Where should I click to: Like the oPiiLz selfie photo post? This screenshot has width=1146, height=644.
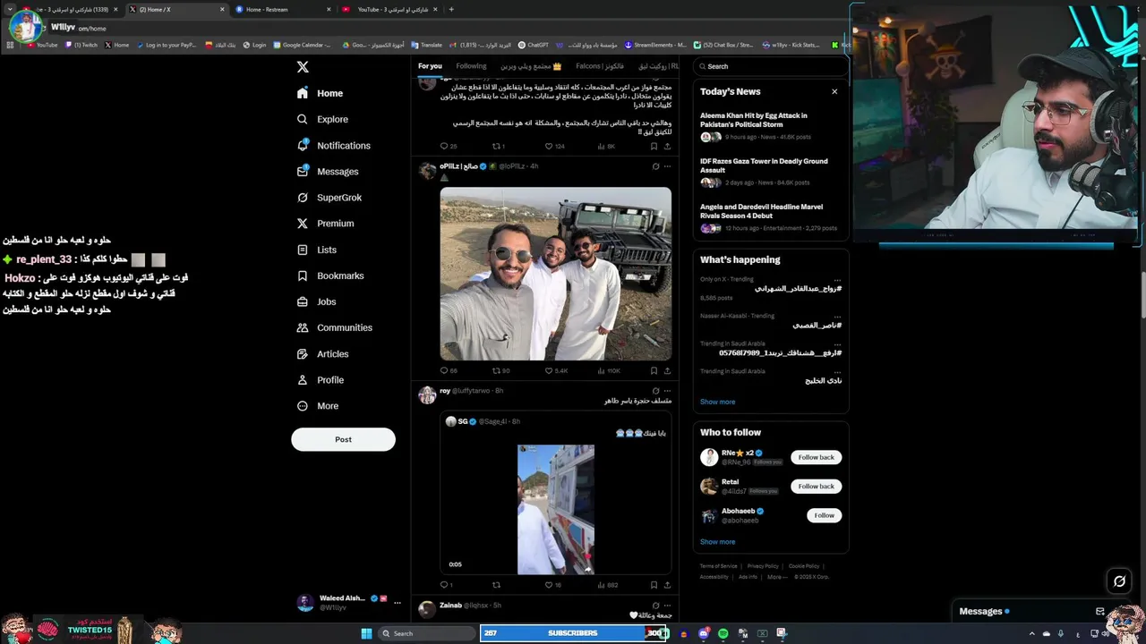point(556,370)
